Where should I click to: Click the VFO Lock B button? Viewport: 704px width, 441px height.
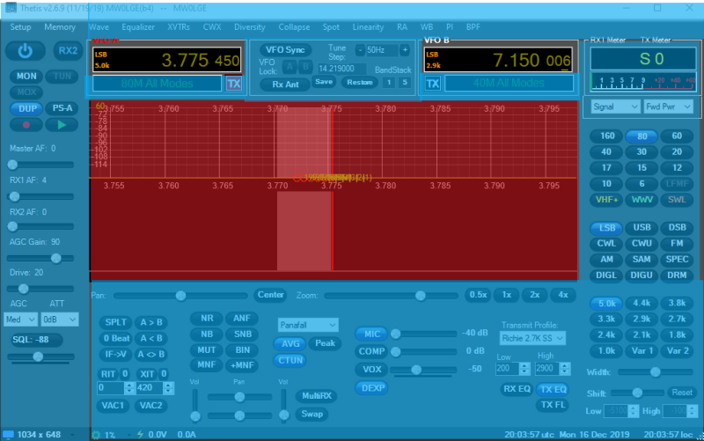pos(305,68)
